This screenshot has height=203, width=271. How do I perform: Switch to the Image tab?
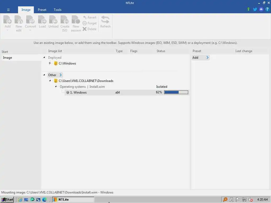point(26,10)
